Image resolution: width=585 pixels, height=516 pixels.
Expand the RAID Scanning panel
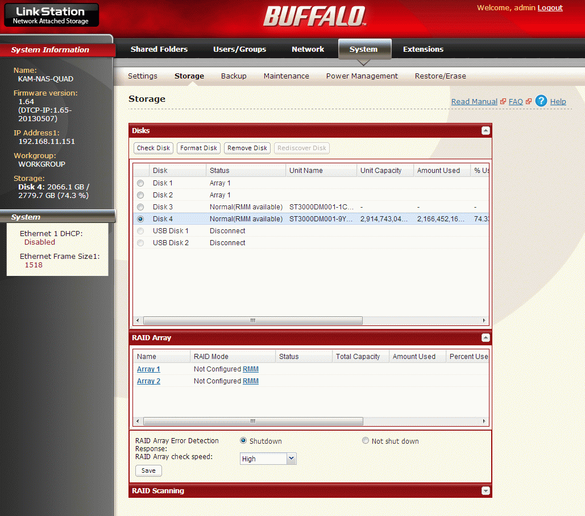tap(486, 490)
